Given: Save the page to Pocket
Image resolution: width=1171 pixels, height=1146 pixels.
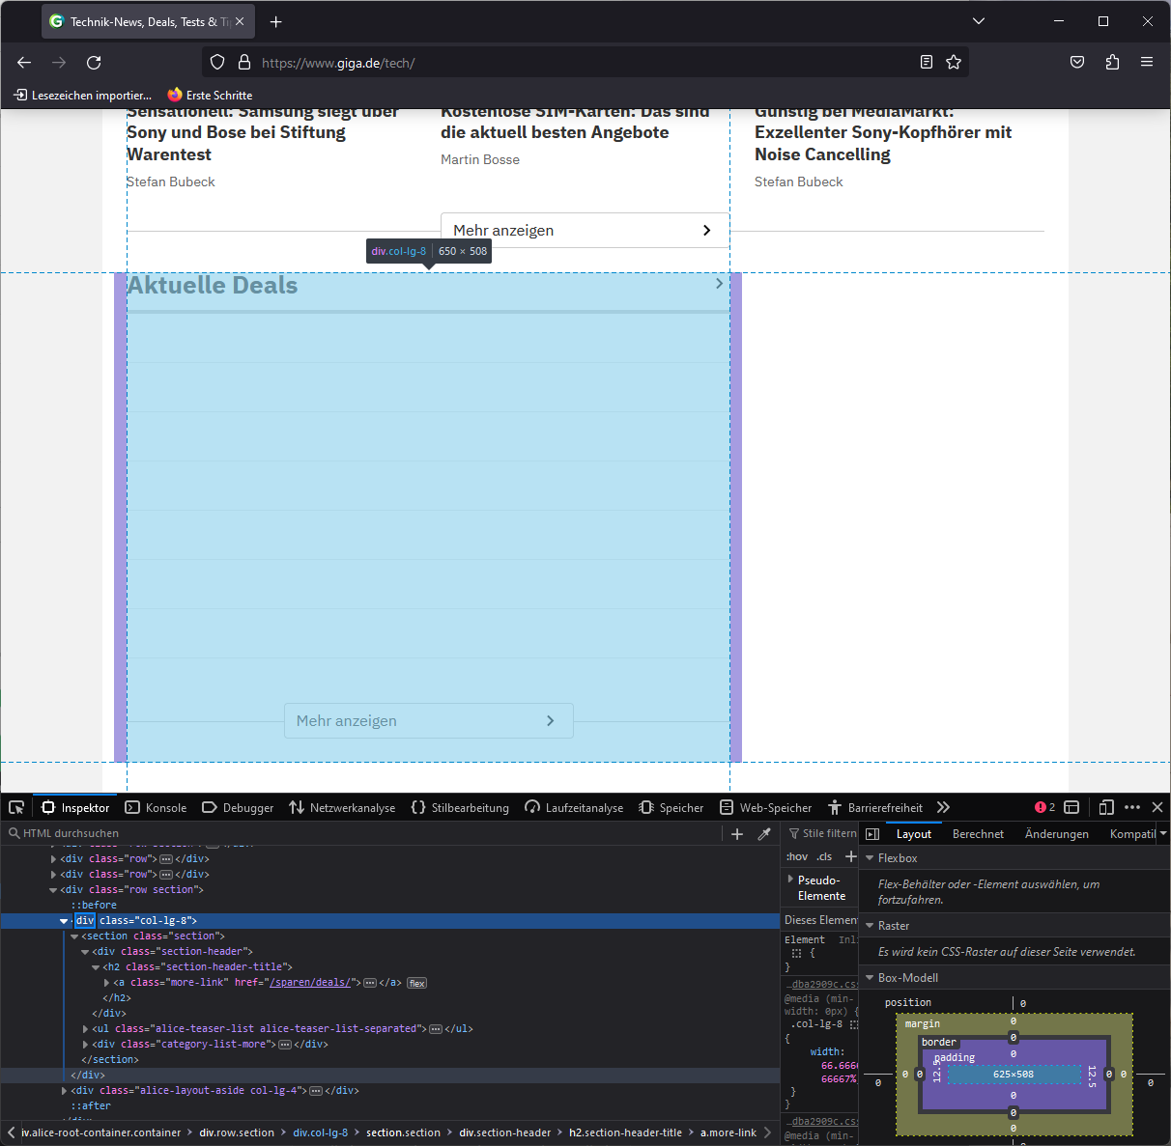Looking at the screenshot, I should pos(1076,62).
